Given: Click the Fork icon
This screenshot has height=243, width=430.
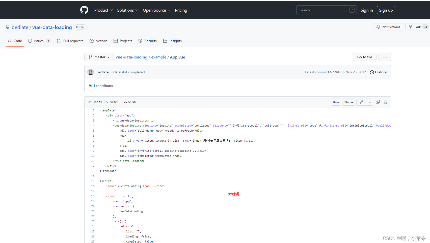Looking at the screenshot, I should point(411,27).
